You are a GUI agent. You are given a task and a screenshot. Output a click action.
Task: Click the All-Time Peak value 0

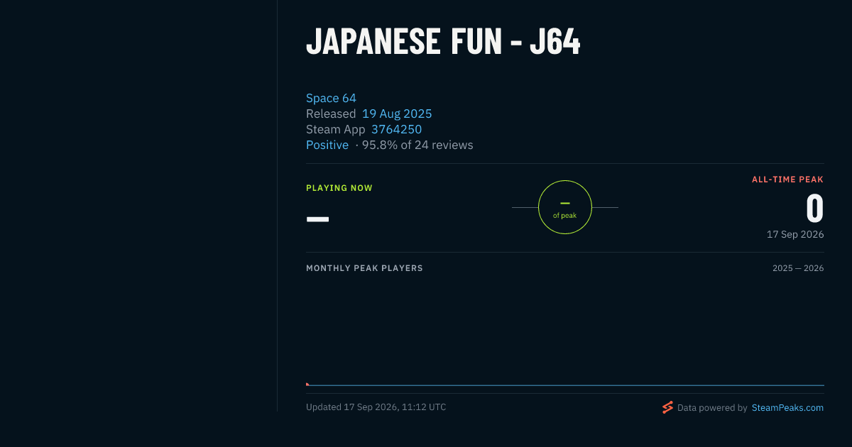(x=815, y=209)
